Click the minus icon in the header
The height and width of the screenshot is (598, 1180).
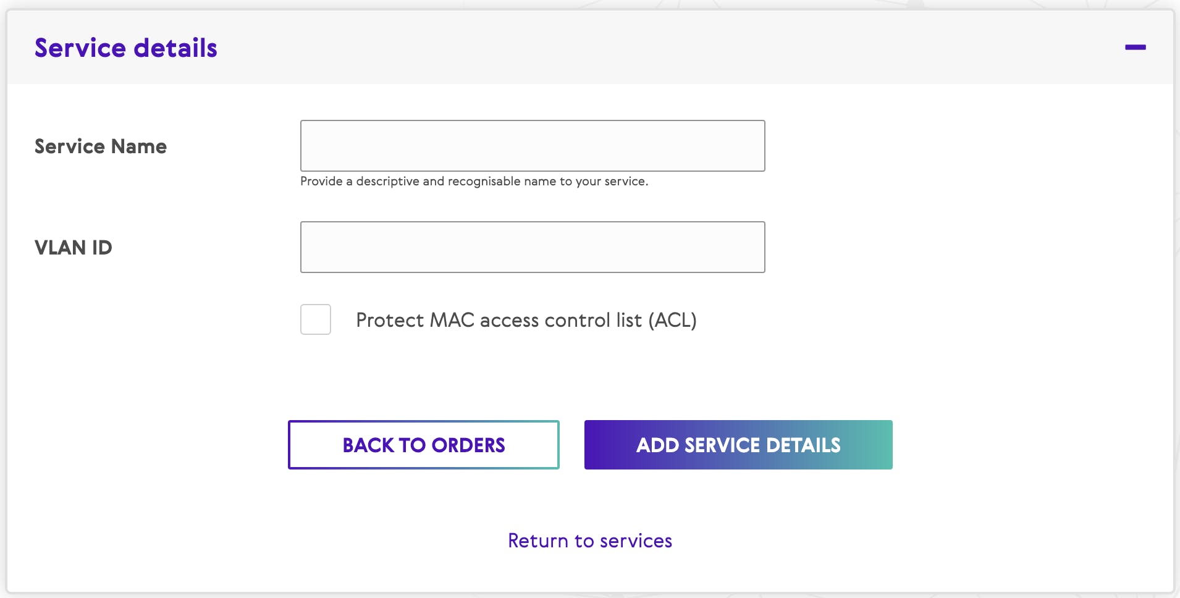[1135, 48]
